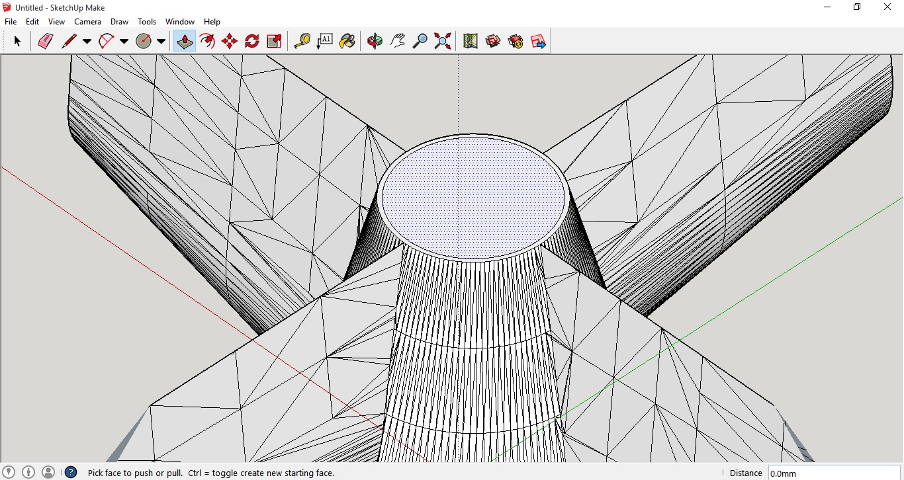The width and height of the screenshot is (904, 480).
Task: Choose the Pan hand tool
Action: click(x=397, y=41)
